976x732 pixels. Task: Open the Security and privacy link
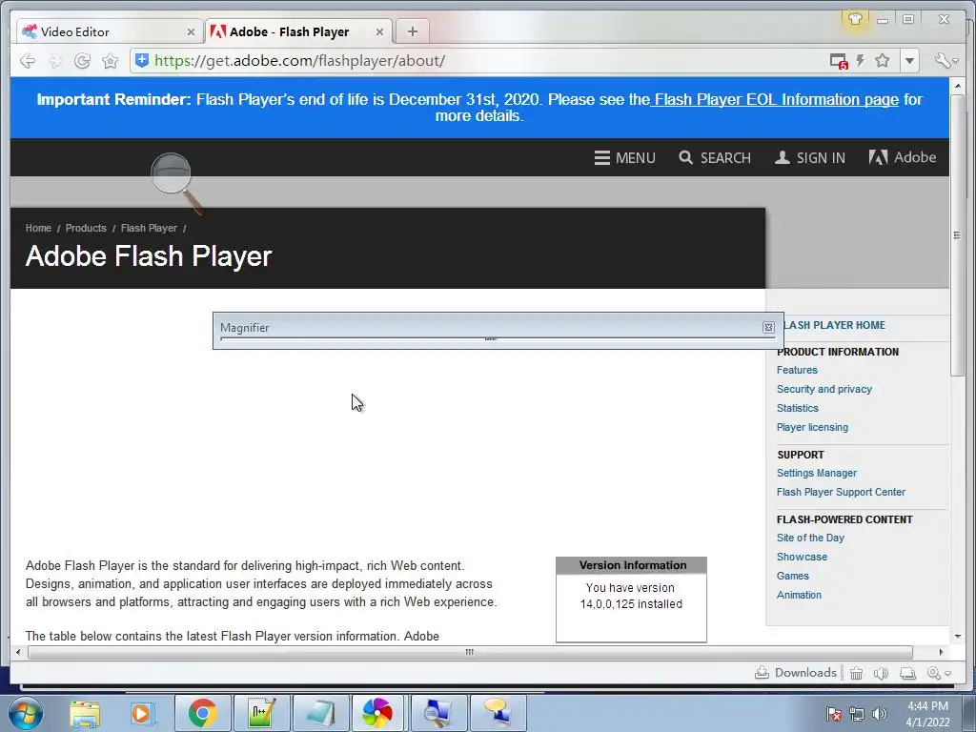824,389
